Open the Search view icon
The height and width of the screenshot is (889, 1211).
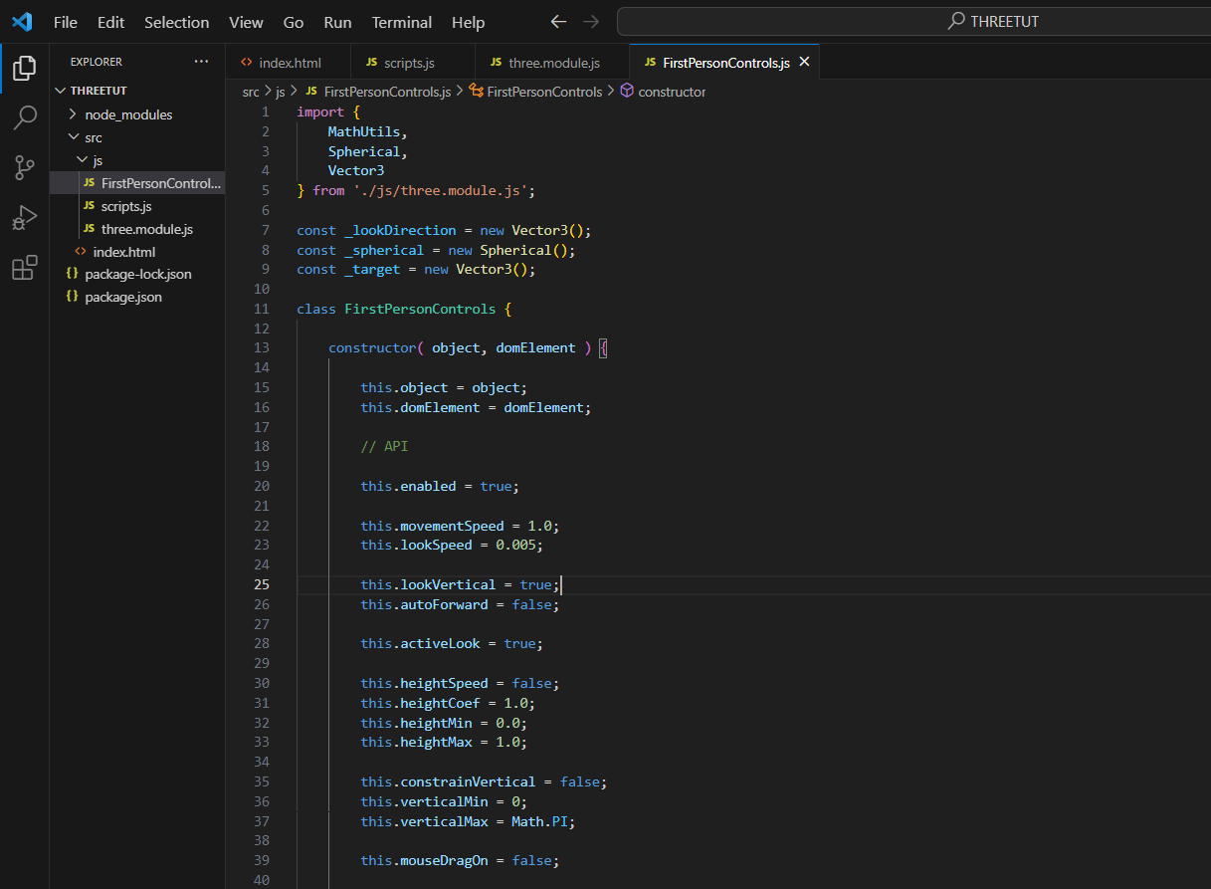(25, 118)
